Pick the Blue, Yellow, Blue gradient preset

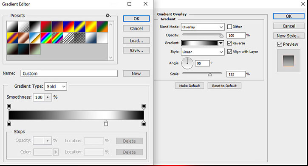(79, 27)
